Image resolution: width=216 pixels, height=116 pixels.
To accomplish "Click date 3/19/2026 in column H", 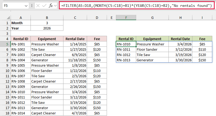I will [180, 55].
